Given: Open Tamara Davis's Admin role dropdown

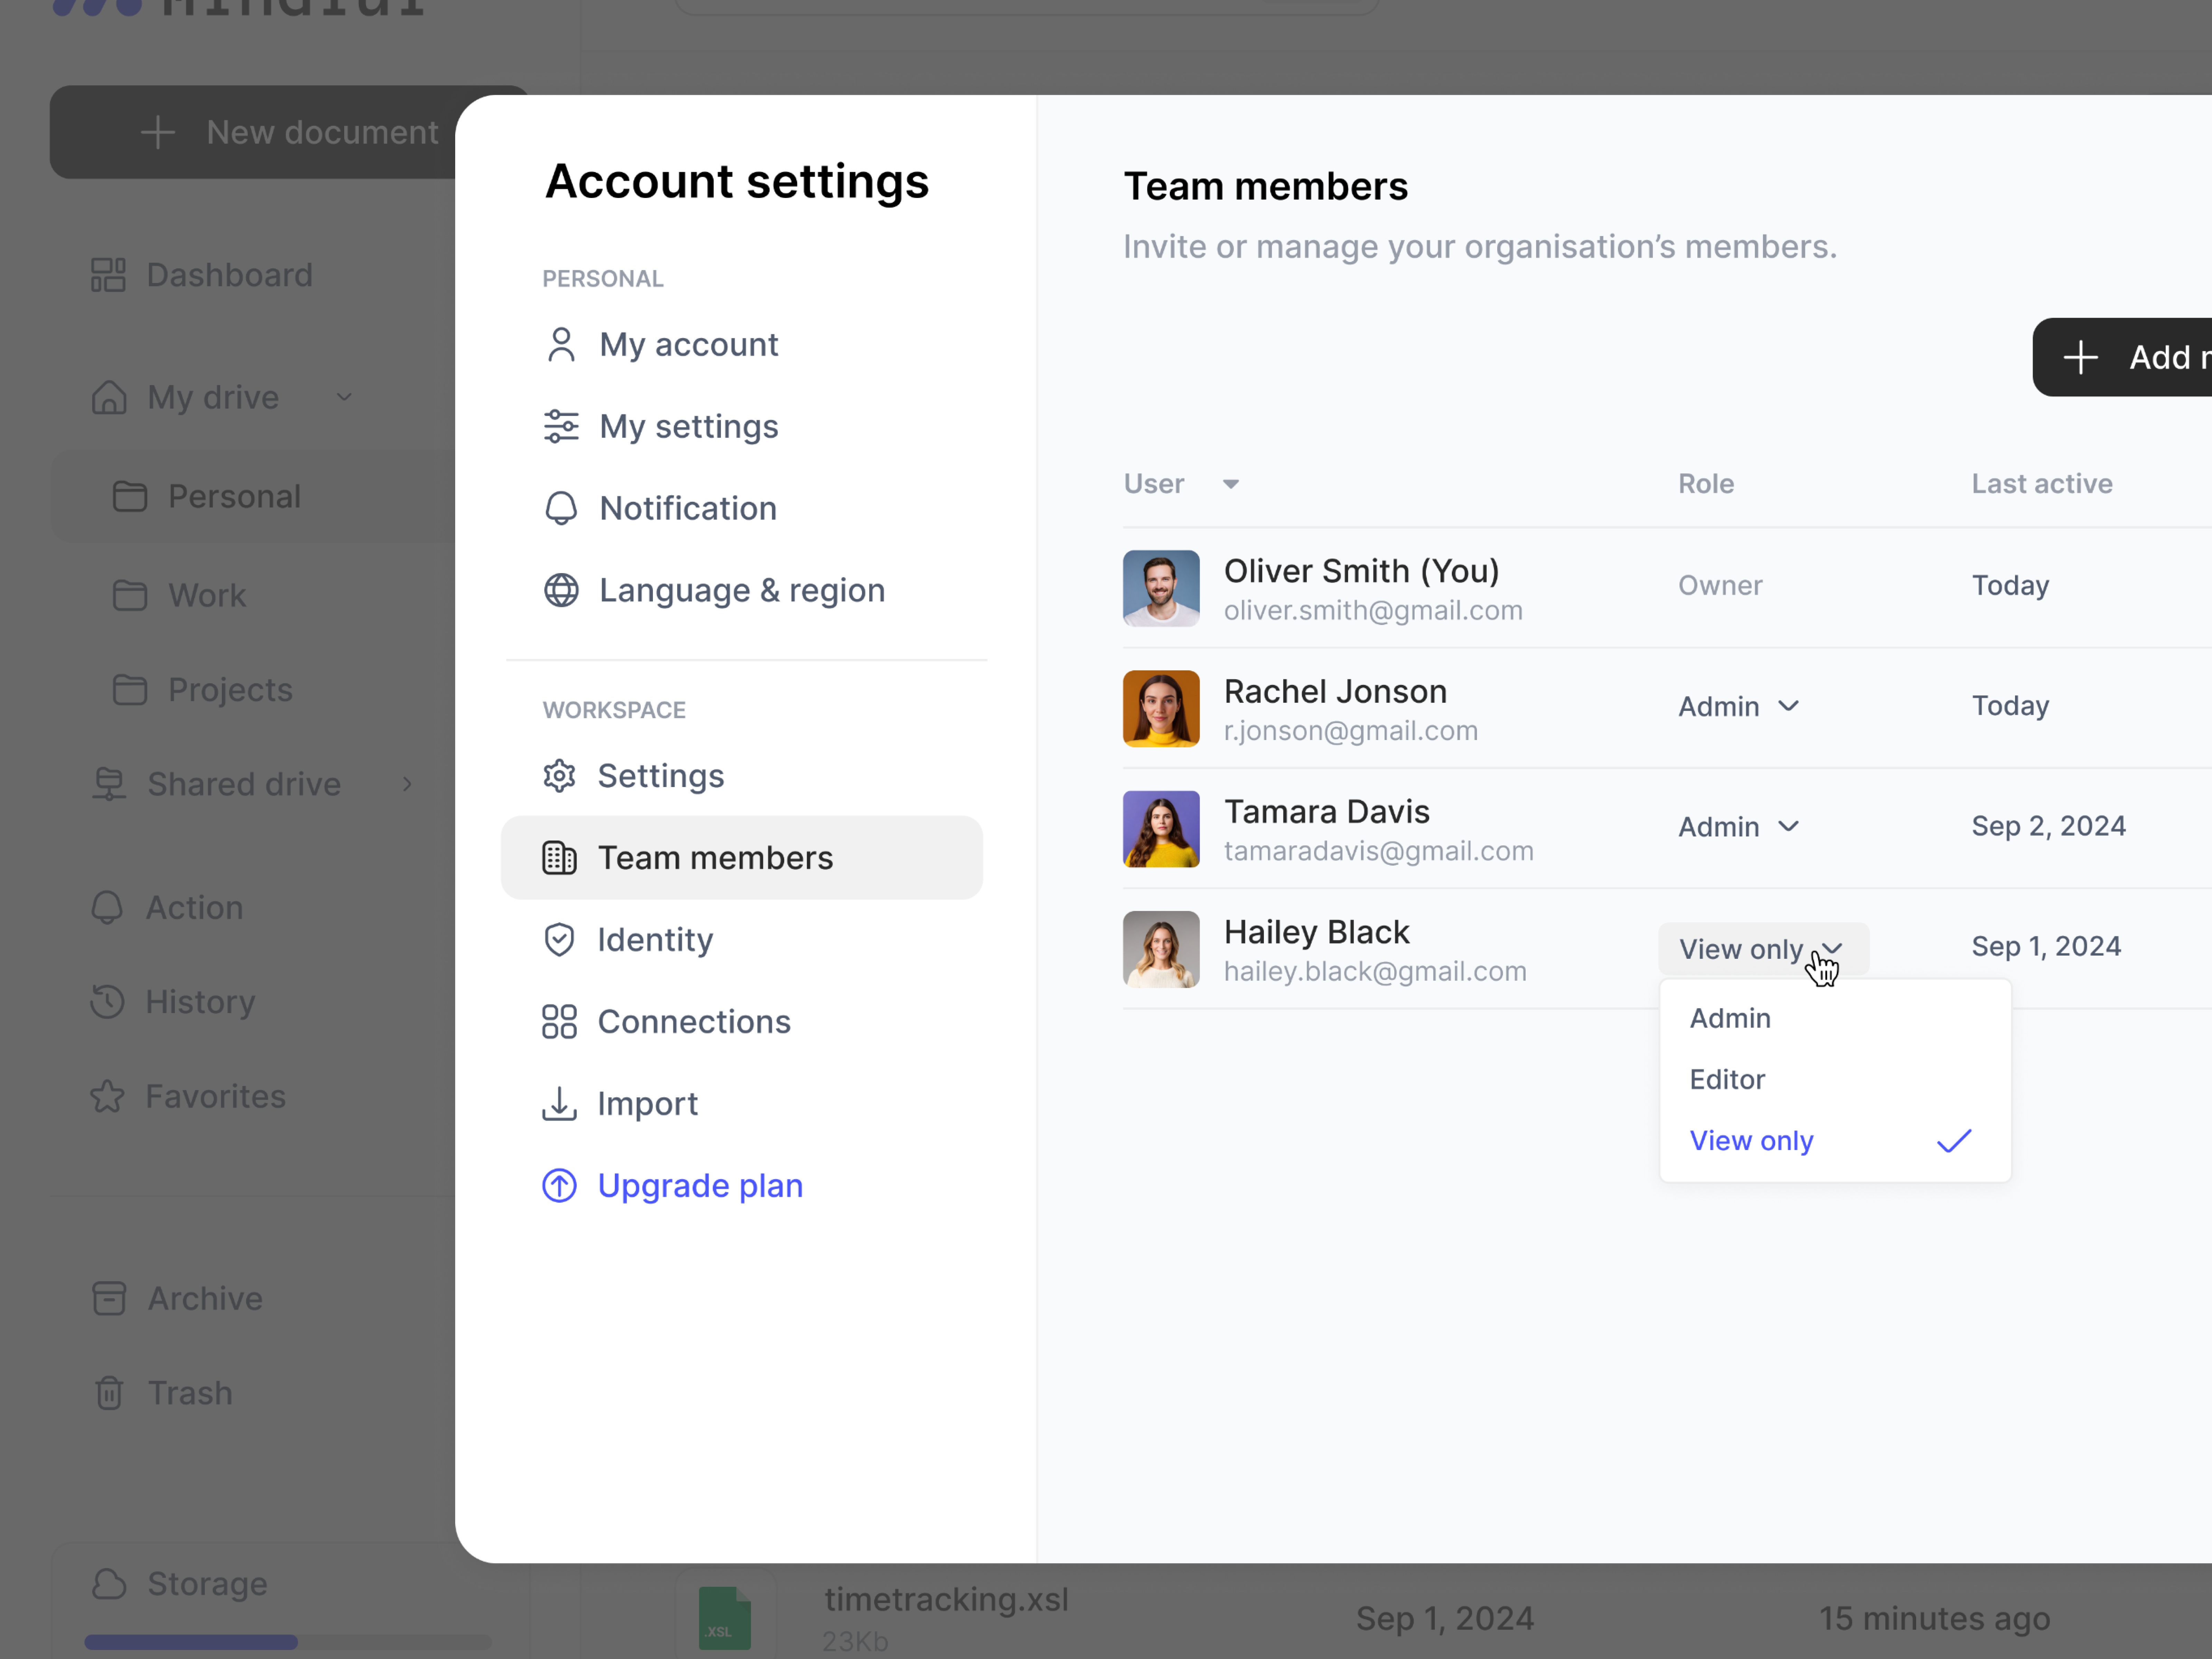Looking at the screenshot, I should point(1739,827).
